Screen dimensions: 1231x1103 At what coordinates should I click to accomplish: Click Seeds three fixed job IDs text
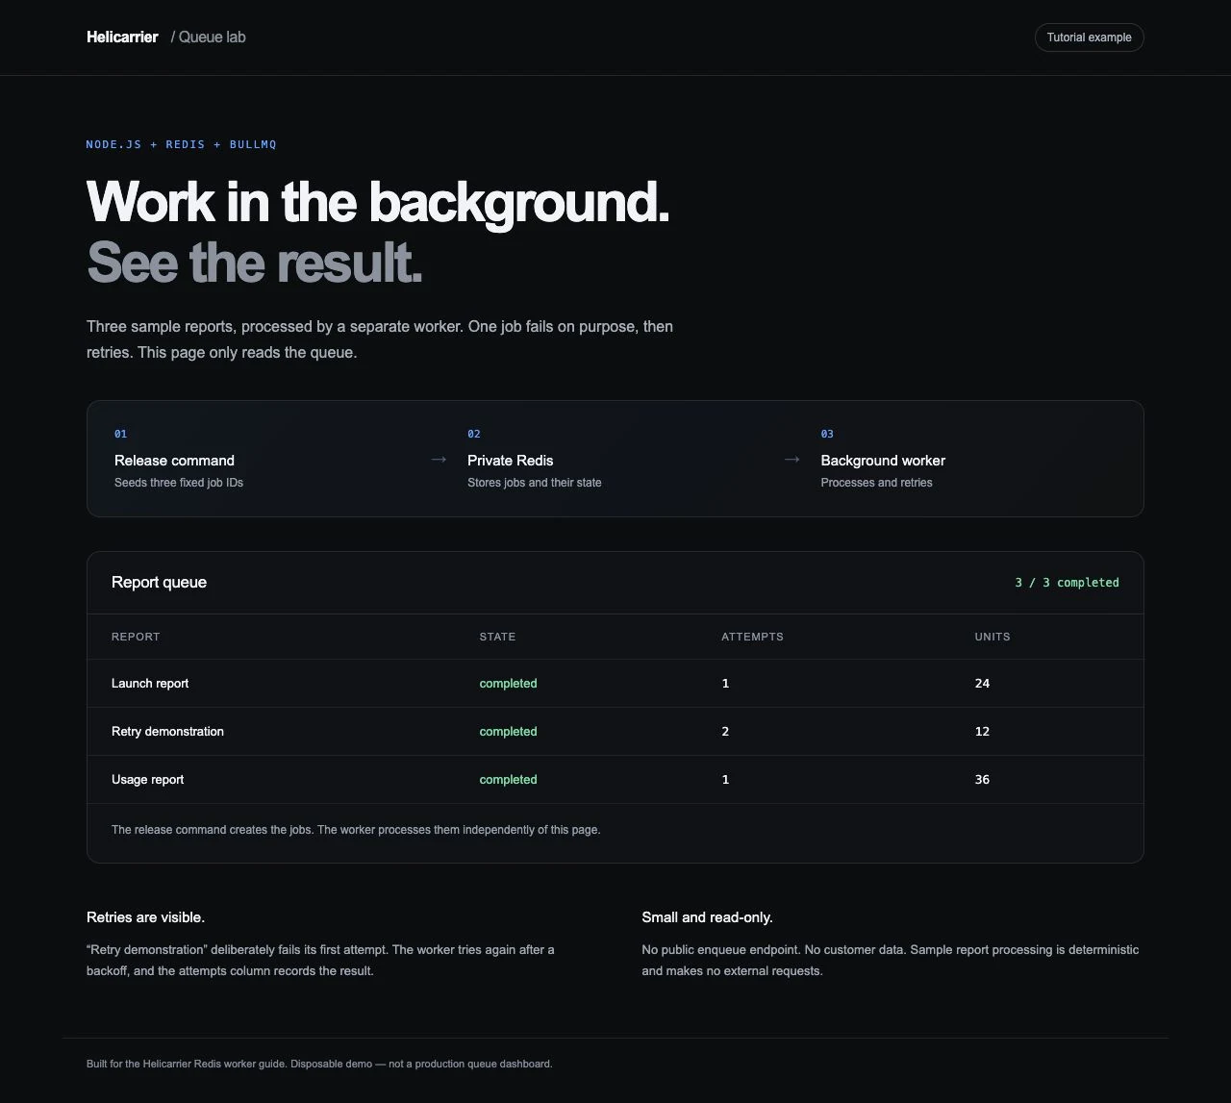point(179,483)
